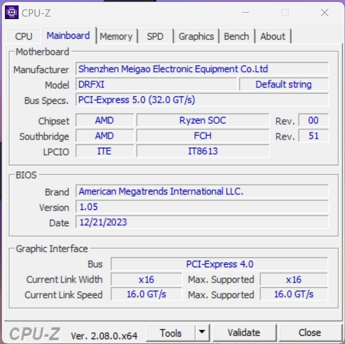Click chipset revision value '00'
The image size is (345, 344).
coord(313,120)
